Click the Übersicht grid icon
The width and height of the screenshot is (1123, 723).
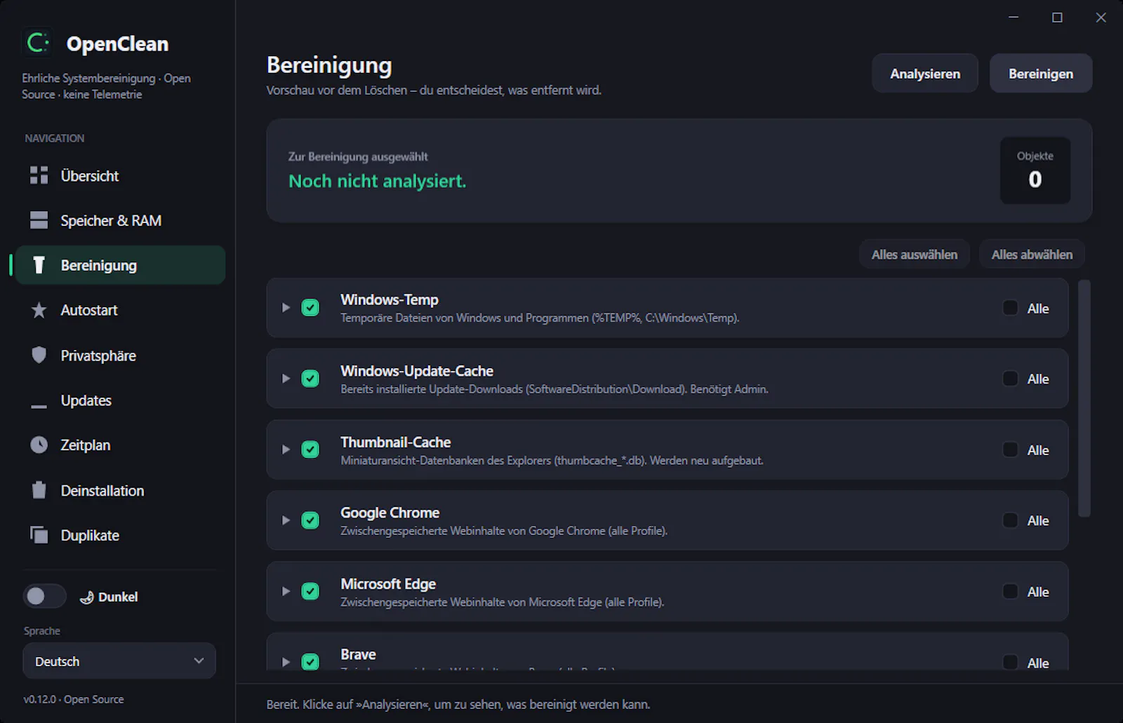point(39,175)
